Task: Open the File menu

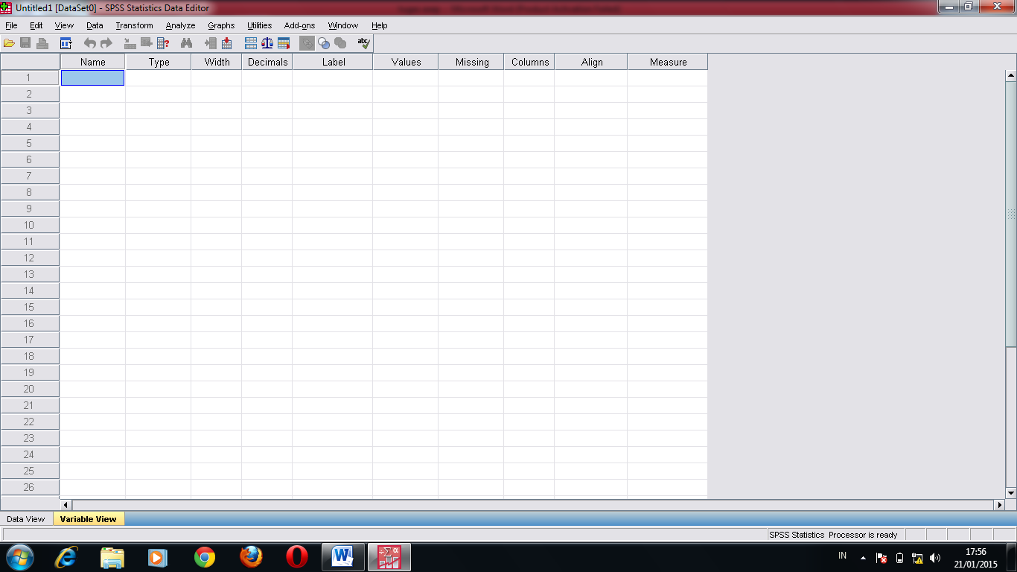Action: pyautogui.click(x=11, y=25)
